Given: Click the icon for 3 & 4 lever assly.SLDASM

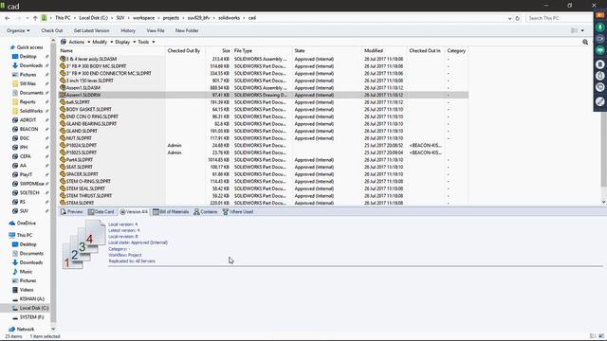Looking at the screenshot, I should click(x=63, y=59).
